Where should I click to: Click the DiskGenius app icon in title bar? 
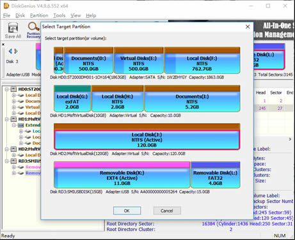(6, 6)
